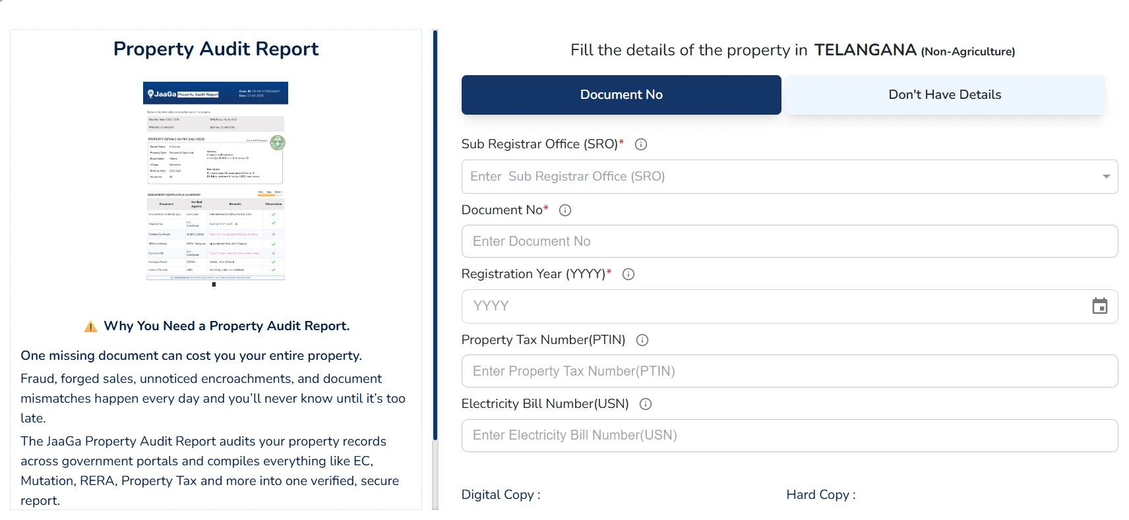Click the Hard Copy label
1129x520 pixels.
coord(820,495)
